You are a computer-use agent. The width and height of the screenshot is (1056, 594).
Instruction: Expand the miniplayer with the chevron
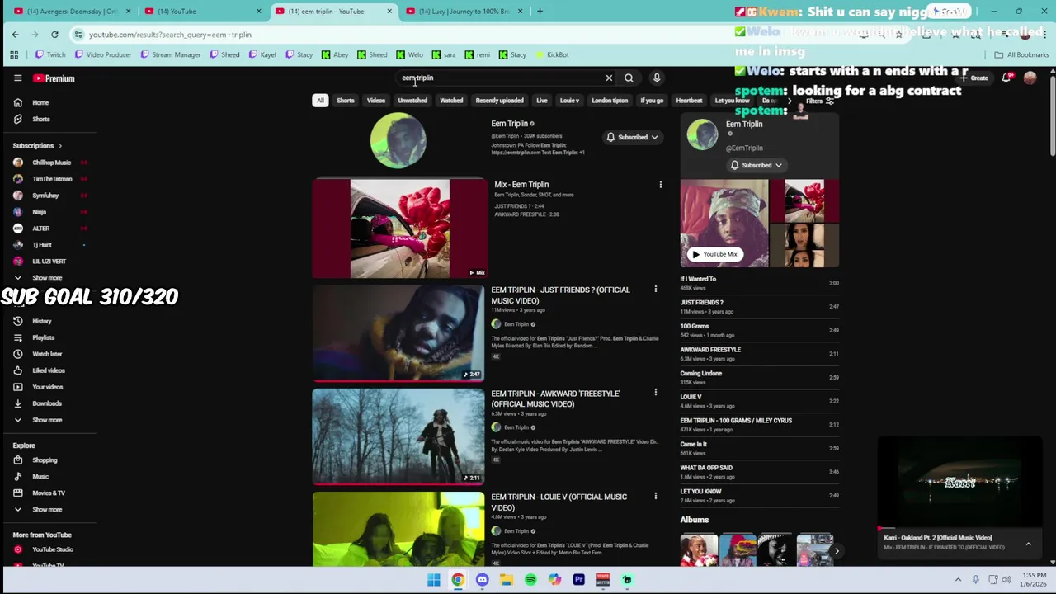click(1028, 544)
